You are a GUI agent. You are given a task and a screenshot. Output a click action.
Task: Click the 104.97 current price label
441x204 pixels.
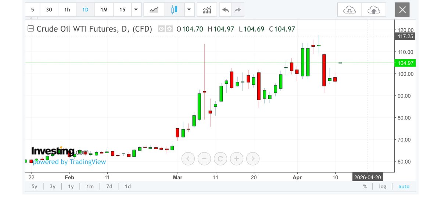pyautogui.click(x=405, y=63)
